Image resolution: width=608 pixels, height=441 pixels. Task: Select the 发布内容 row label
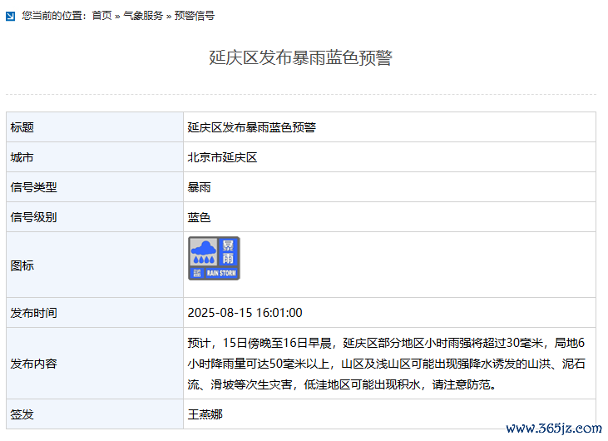pos(34,364)
